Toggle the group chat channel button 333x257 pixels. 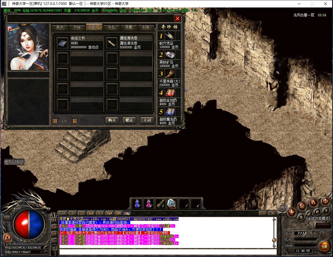coord(55,227)
